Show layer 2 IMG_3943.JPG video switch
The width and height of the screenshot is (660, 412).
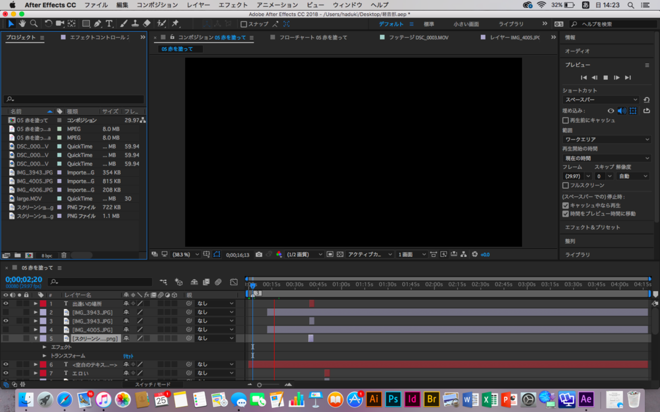[x=6, y=312]
